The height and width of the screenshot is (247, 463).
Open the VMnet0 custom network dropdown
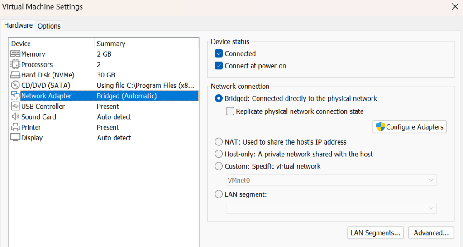(331, 181)
